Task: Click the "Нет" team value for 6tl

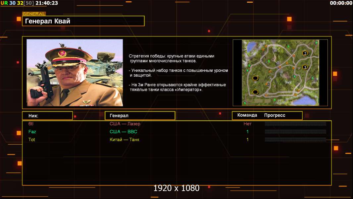Action: pyautogui.click(x=247, y=124)
